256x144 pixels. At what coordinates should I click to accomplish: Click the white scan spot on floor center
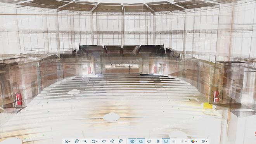click(111, 117)
